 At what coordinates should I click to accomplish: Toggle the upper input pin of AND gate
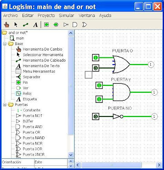click(99, 85)
